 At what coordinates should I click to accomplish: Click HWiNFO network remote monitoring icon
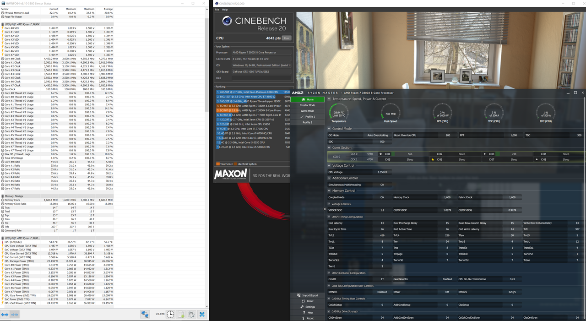coord(145,315)
